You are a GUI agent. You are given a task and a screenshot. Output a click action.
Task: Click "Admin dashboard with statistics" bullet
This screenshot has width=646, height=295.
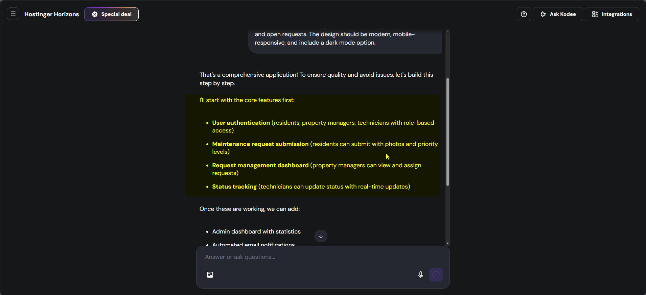256,231
